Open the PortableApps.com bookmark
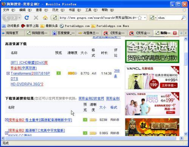This screenshot has width=189, height=147. [x=75, y=26]
